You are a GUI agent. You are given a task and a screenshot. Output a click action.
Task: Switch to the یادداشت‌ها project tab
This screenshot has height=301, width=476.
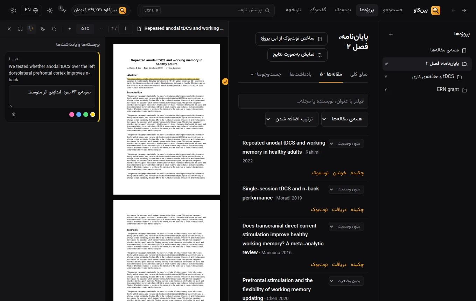301,75
